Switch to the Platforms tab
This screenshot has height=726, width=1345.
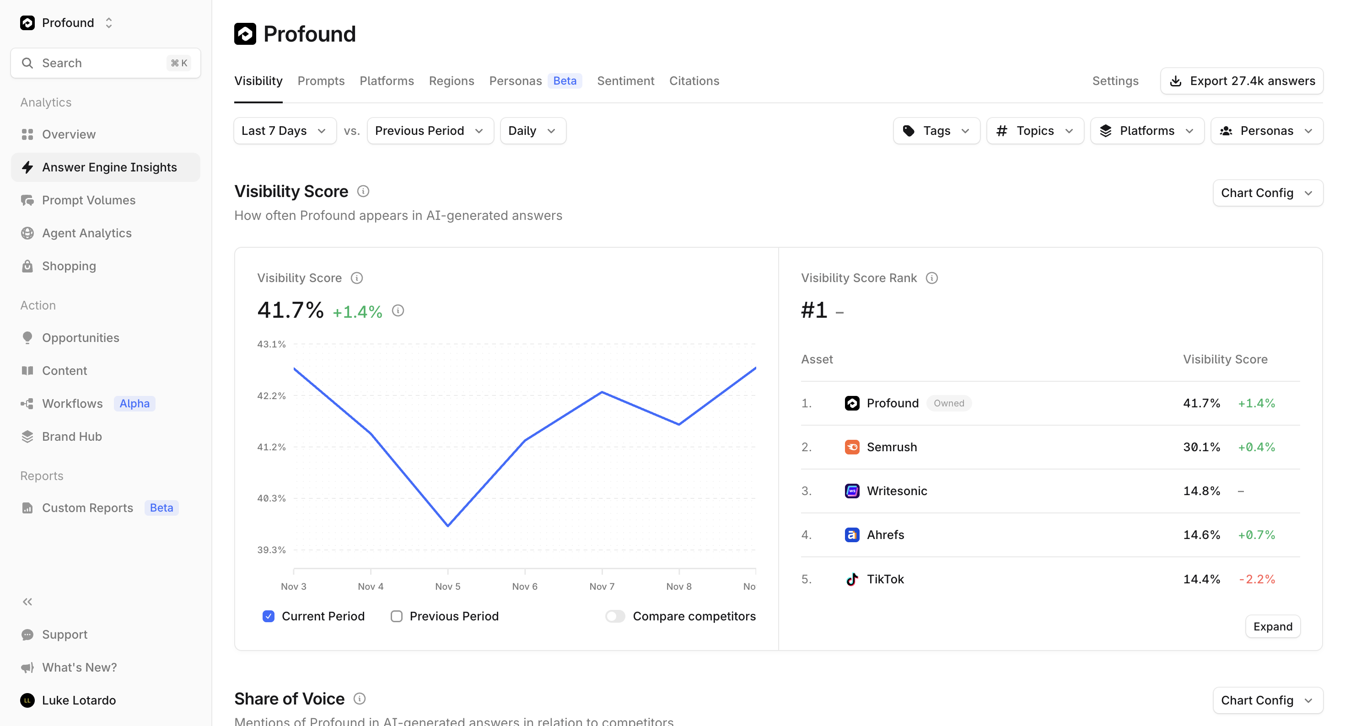387,81
